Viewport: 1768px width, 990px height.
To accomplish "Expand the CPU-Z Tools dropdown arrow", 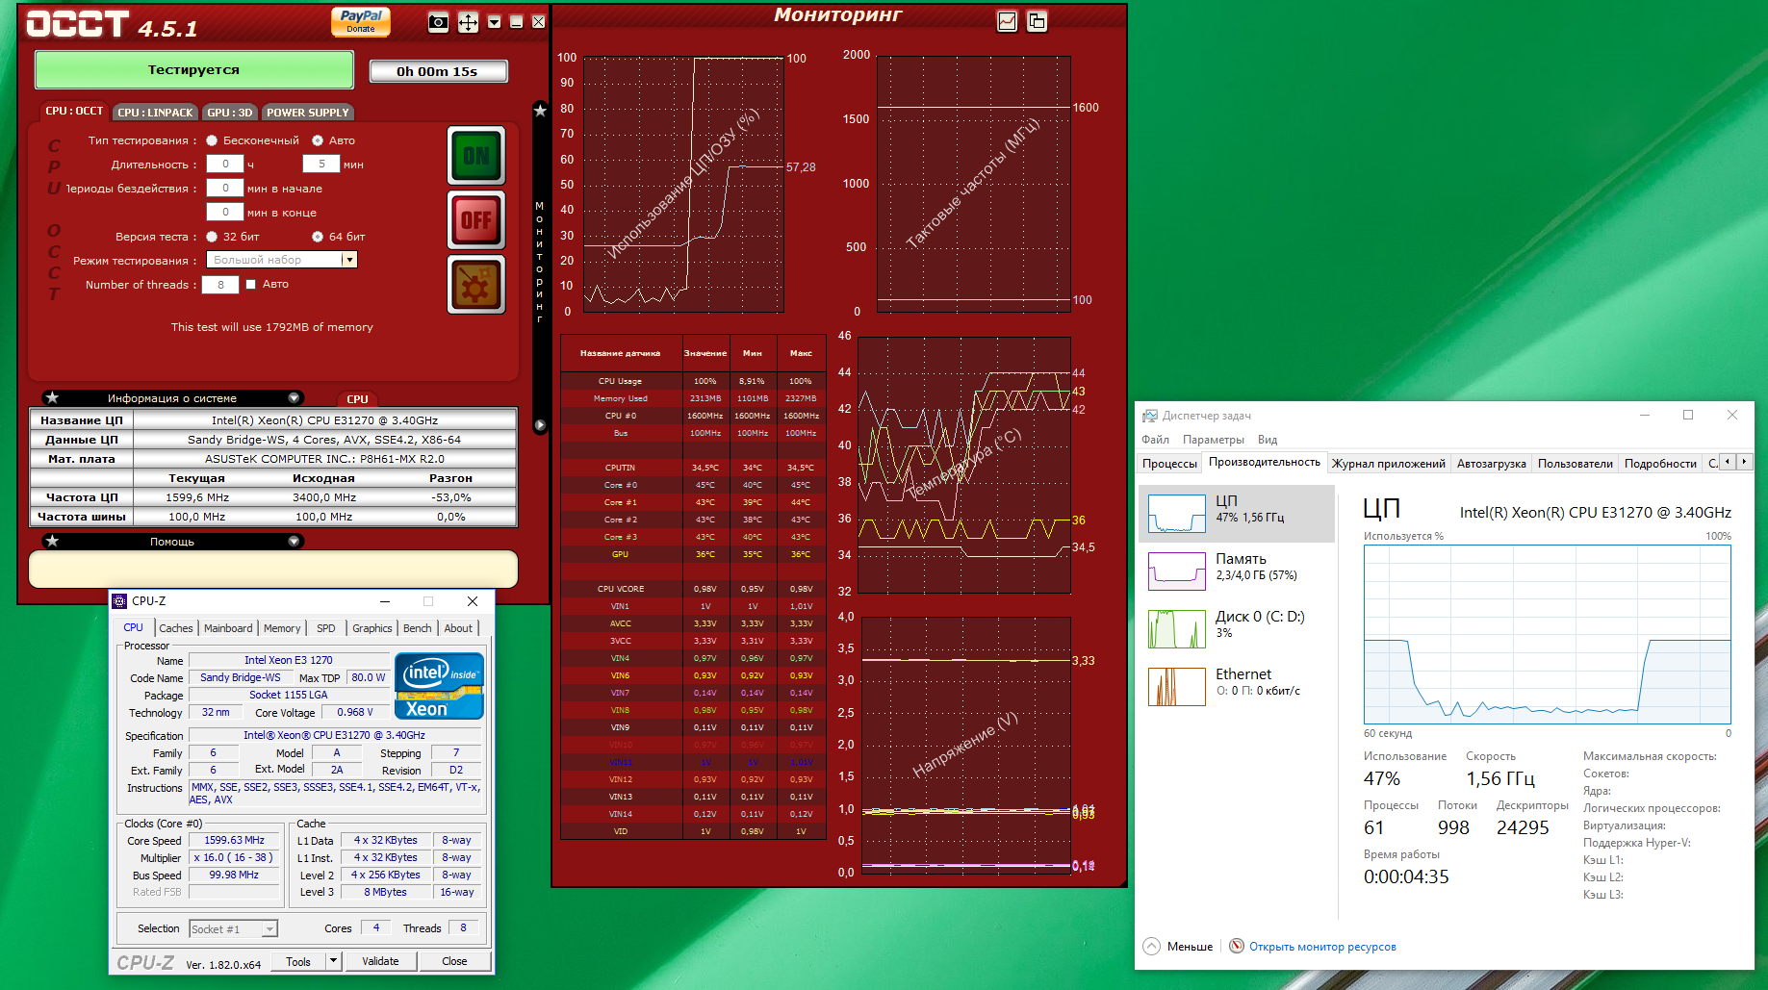I will pyautogui.click(x=333, y=961).
